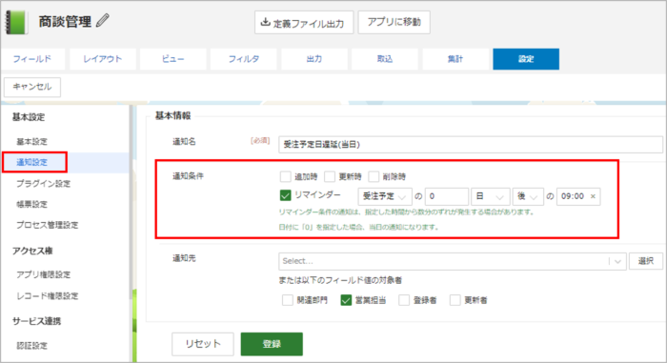Clear the 09:00 time with the x icon

coord(593,196)
